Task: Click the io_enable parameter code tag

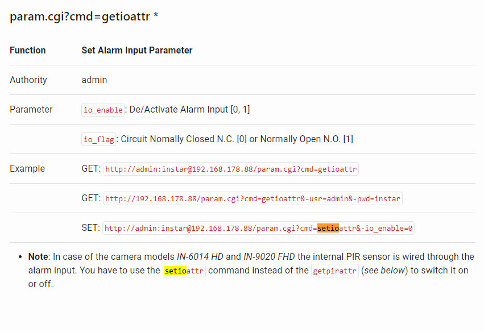Action: click(103, 110)
